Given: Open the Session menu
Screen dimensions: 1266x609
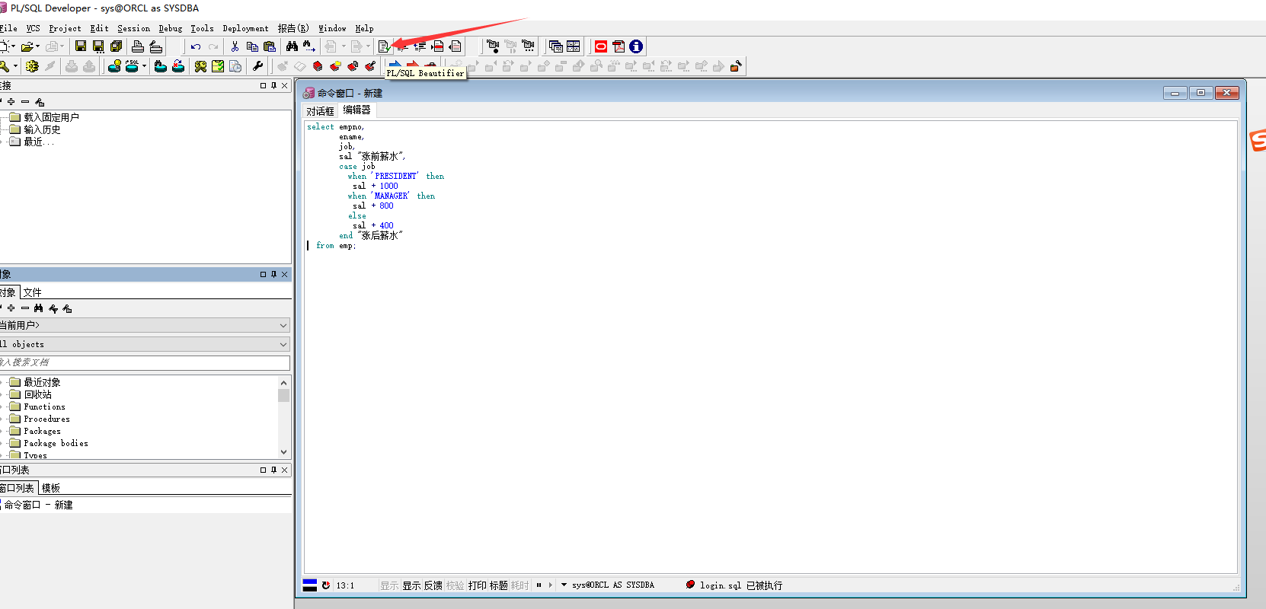Looking at the screenshot, I should [133, 28].
